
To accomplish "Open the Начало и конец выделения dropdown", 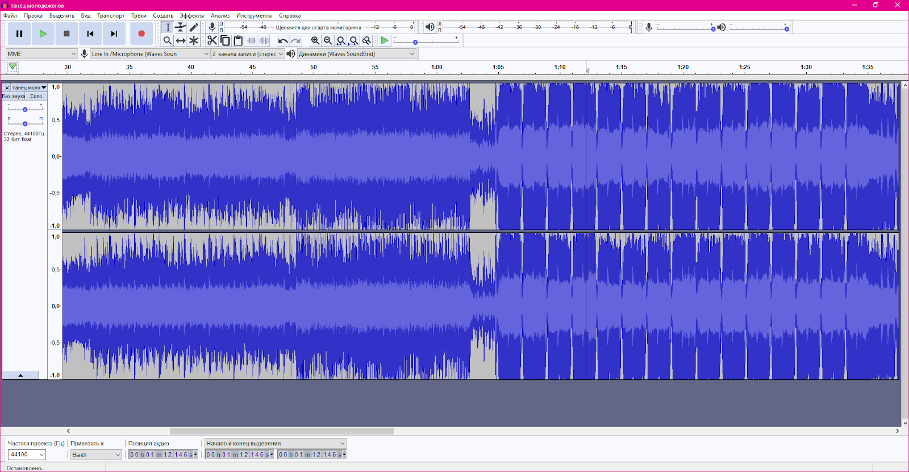I will (x=275, y=443).
